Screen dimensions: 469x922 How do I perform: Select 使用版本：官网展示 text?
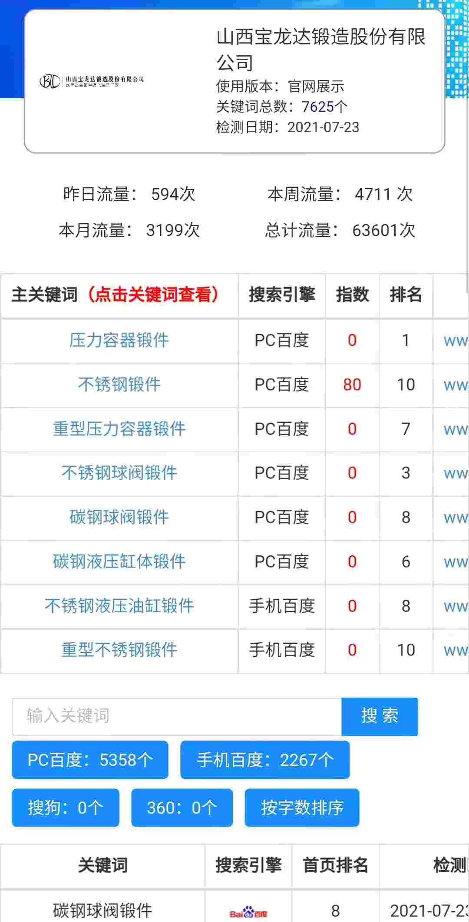point(280,86)
